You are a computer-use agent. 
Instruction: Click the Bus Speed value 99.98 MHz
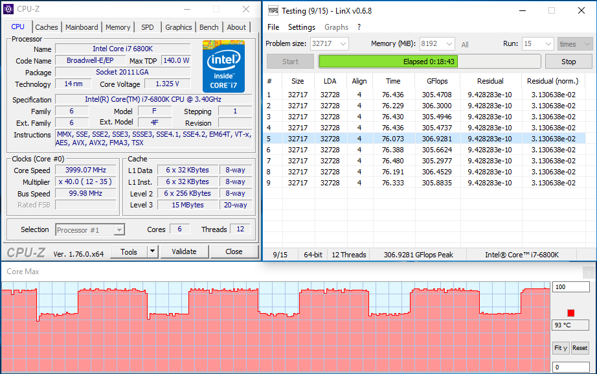(85, 193)
